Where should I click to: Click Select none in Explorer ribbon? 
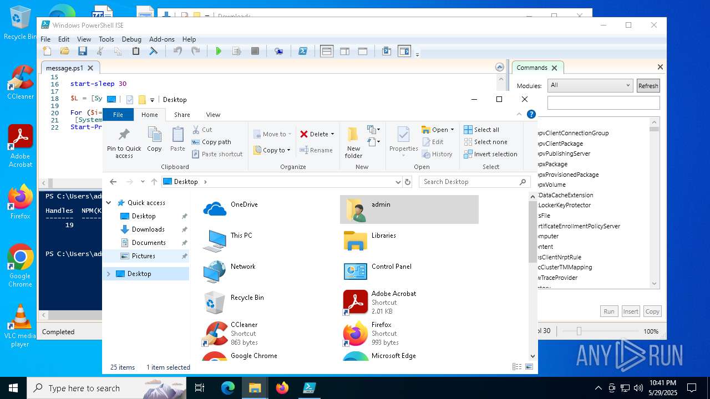[x=485, y=142]
